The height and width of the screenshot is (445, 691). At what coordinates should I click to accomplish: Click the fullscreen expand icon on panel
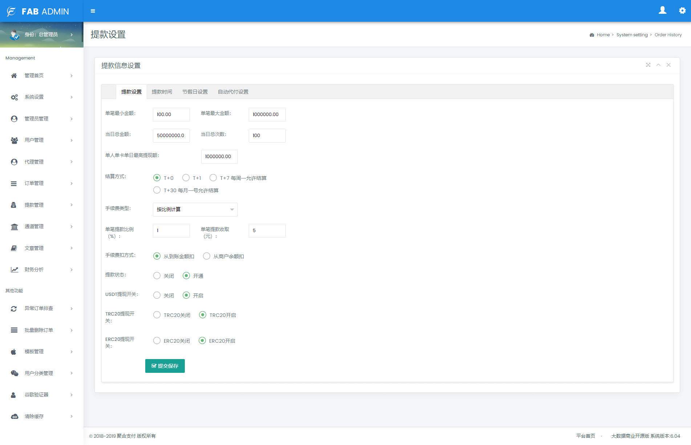point(648,65)
